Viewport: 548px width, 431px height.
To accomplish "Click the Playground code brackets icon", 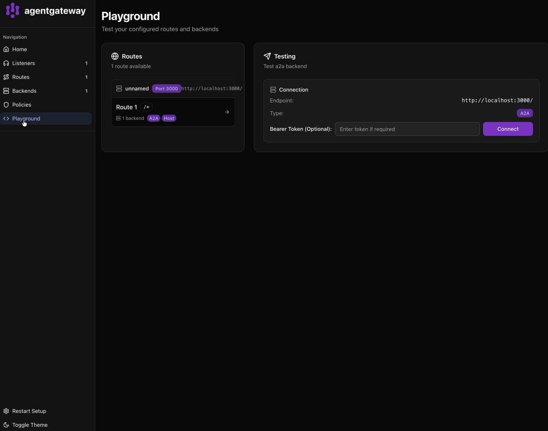I will pos(6,119).
